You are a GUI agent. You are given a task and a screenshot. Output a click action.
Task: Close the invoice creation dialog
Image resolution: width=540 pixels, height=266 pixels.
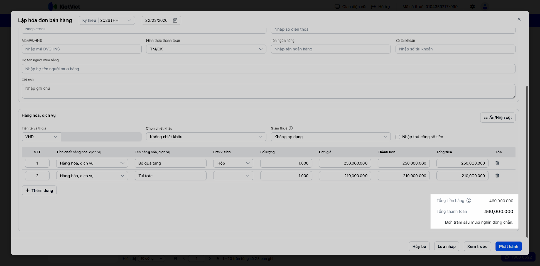coord(519,19)
